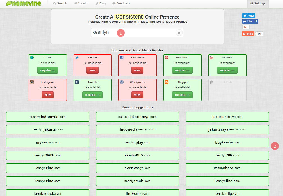The height and width of the screenshot is (196, 283).
Task: Click the name search input field
Action: [137, 32]
